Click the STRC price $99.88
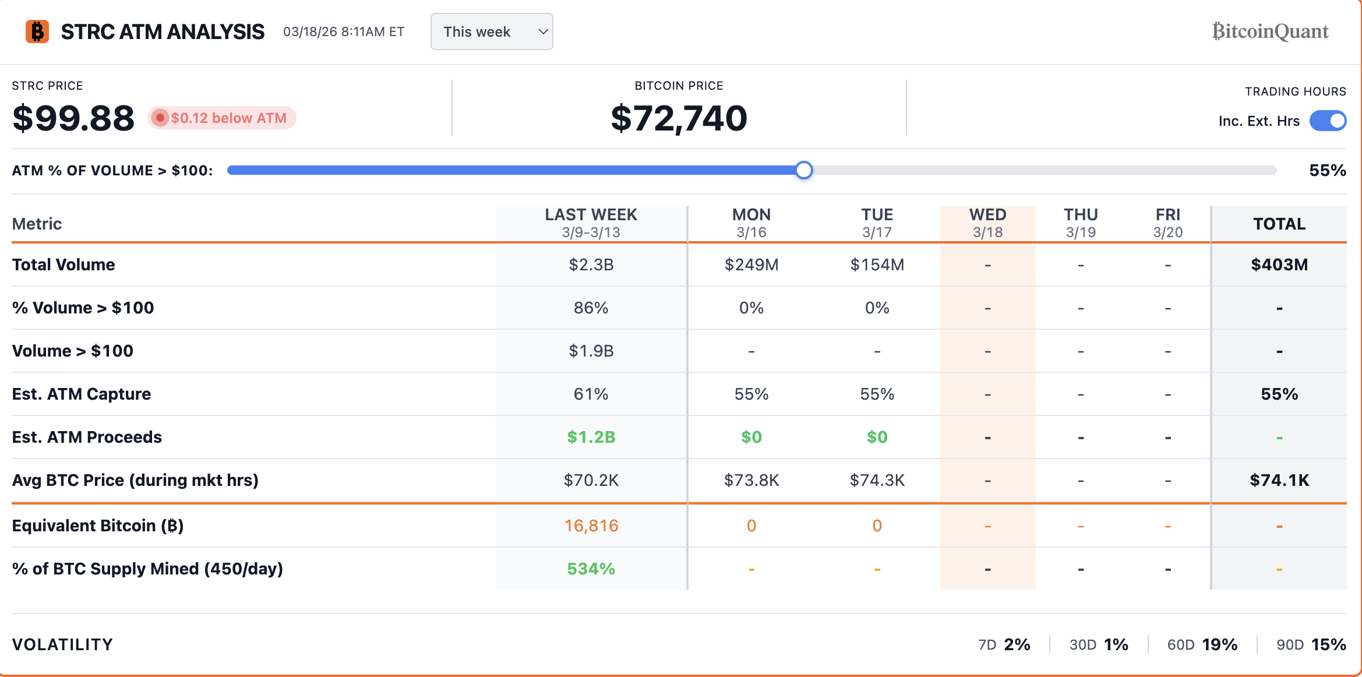1362x677 pixels. click(73, 118)
